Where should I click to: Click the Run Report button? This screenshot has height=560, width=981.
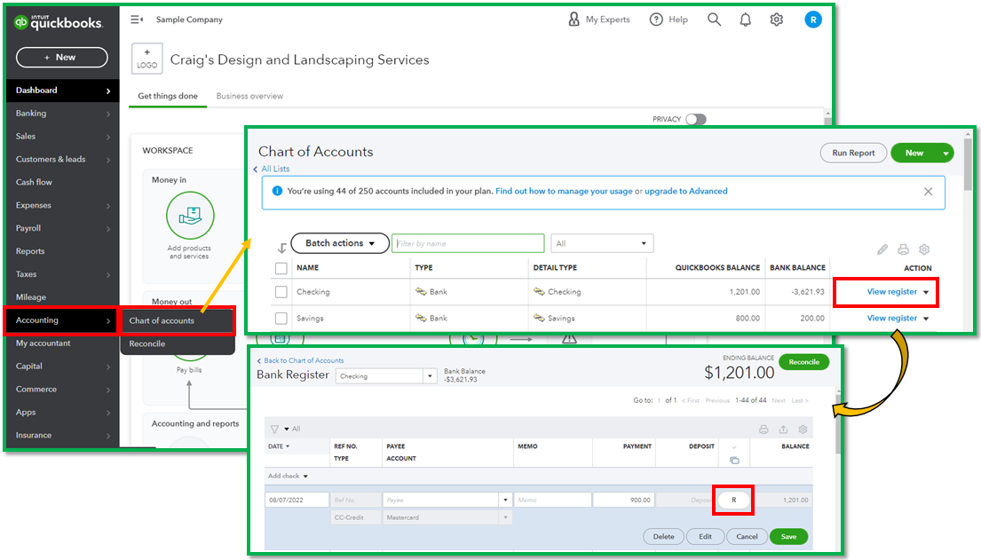tap(853, 153)
